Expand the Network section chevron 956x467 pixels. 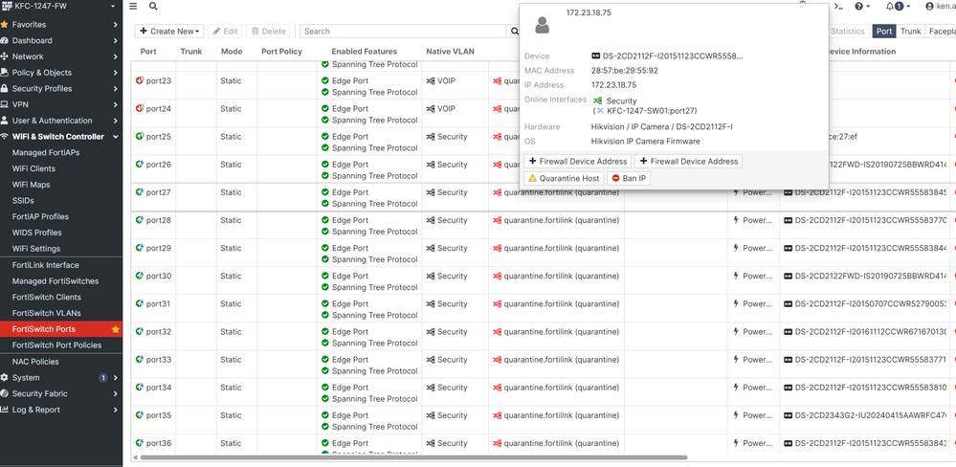click(x=115, y=56)
